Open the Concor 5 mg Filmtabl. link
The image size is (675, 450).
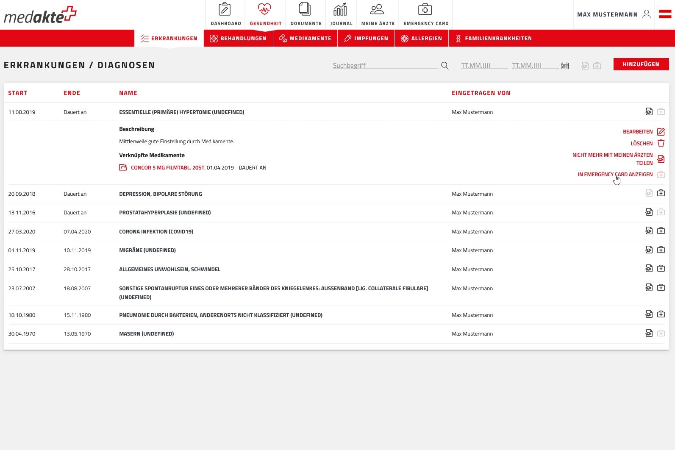(x=167, y=168)
